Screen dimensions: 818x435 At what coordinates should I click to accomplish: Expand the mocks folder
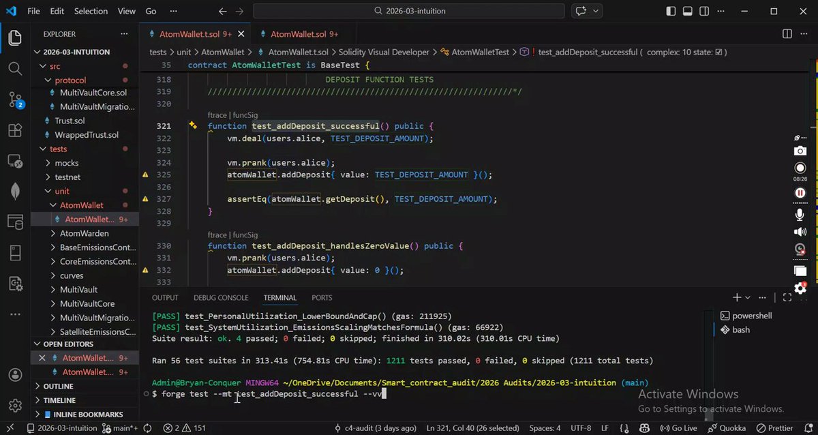(x=66, y=163)
